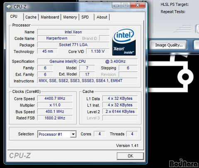The height and width of the screenshot is (168, 199).
Task: Close the CPU-Z window
Action: coord(138,5)
